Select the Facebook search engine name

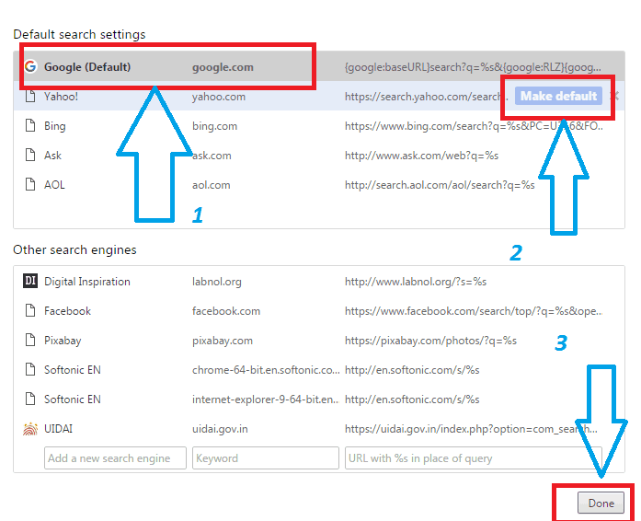[67, 311]
